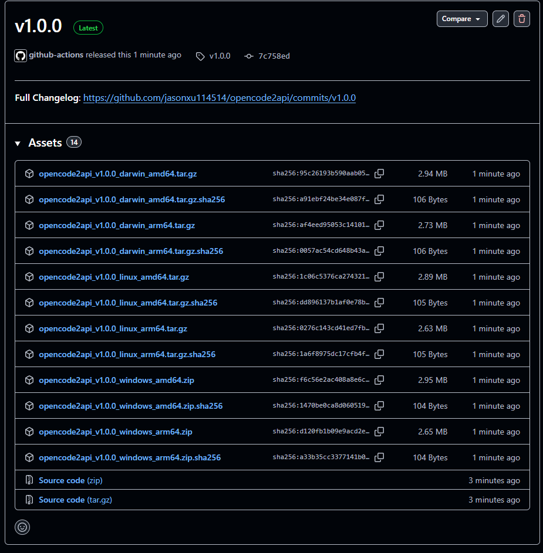543x553 pixels.
Task: Click the tag icon beside v1.0.0
Action: click(x=200, y=56)
